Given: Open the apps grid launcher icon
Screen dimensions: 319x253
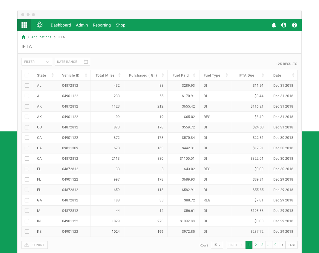Looking at the screenshot, I should point(24,25).
